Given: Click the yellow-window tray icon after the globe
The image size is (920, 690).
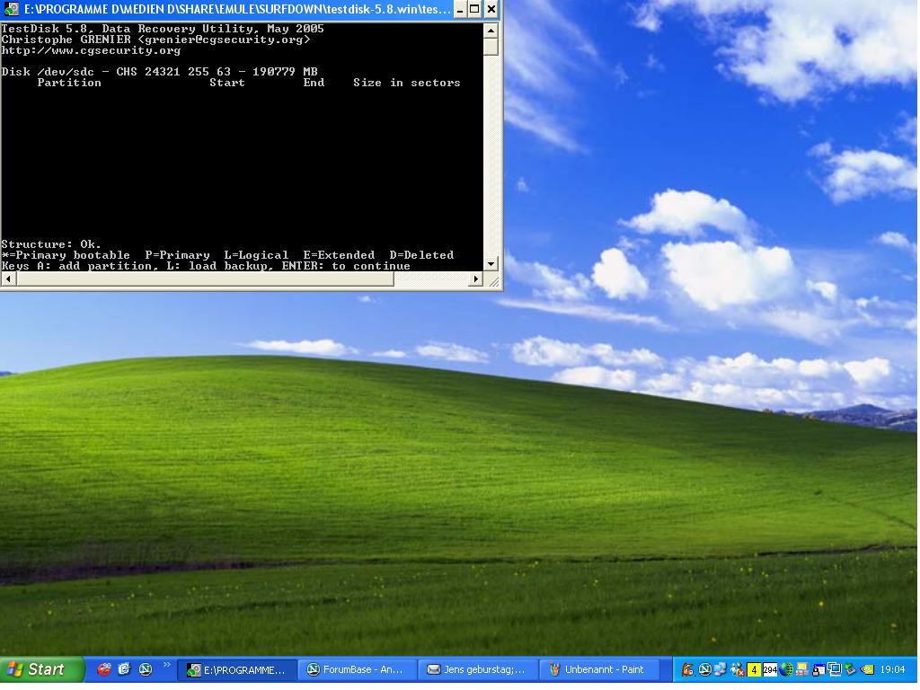Looking at the screenshot, I should point(802,669).
